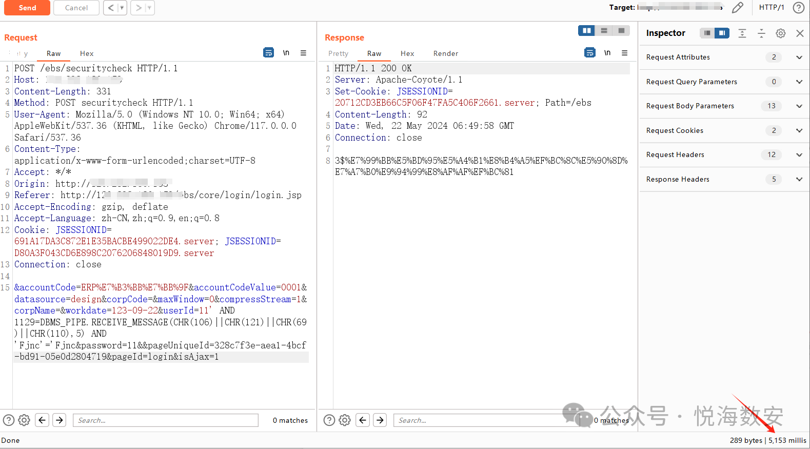This screenshot has width=810, height=449.
Task: Focus the Response search field
Action: [x=486, y=420]
